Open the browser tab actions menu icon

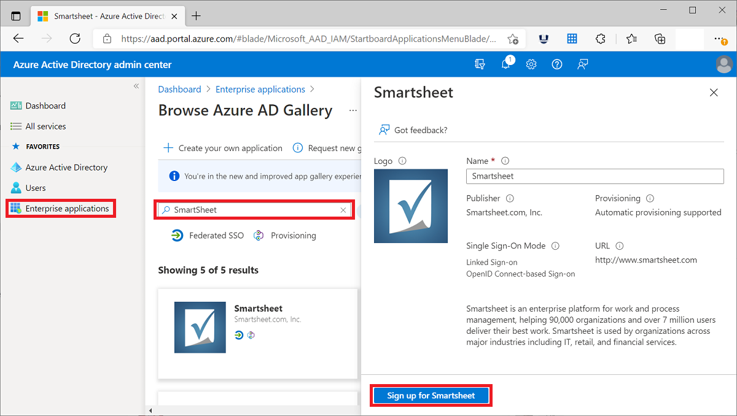[x=16, y=16]
